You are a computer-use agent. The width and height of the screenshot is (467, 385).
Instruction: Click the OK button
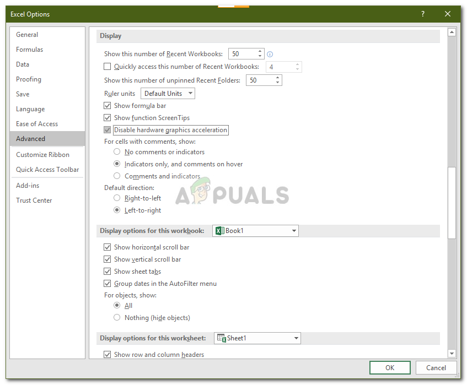390,368
